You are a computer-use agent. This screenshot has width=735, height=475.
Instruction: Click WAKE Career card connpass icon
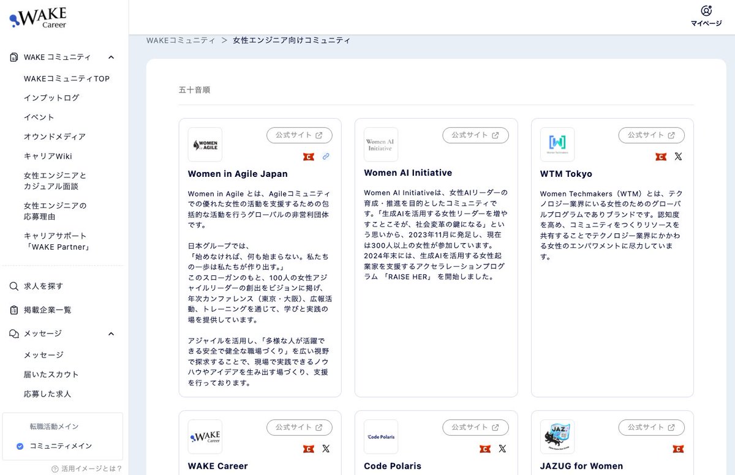click(309, 449)
